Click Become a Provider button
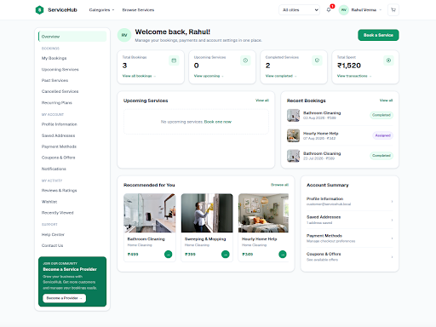 (65, 298)
